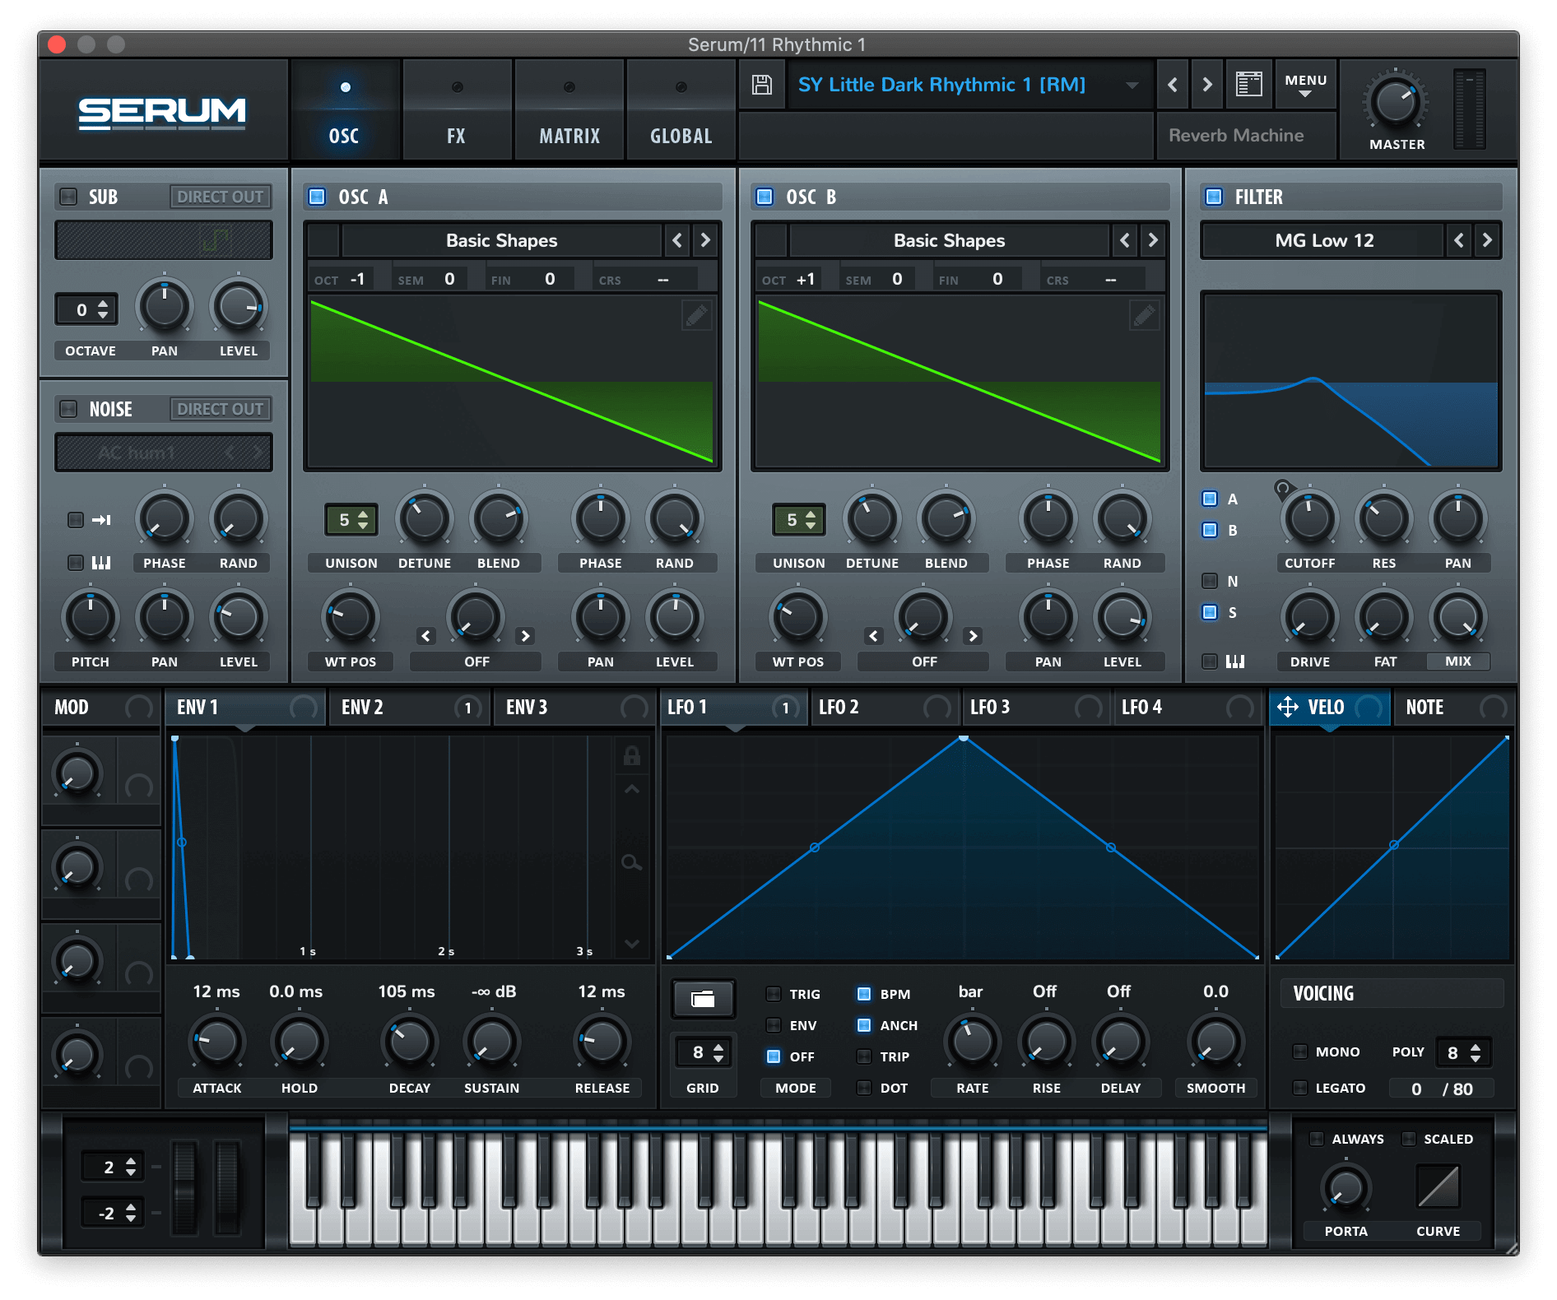Open the MENU dropdown
Screen dimensions: 1557x1300
click(1305, 85)
